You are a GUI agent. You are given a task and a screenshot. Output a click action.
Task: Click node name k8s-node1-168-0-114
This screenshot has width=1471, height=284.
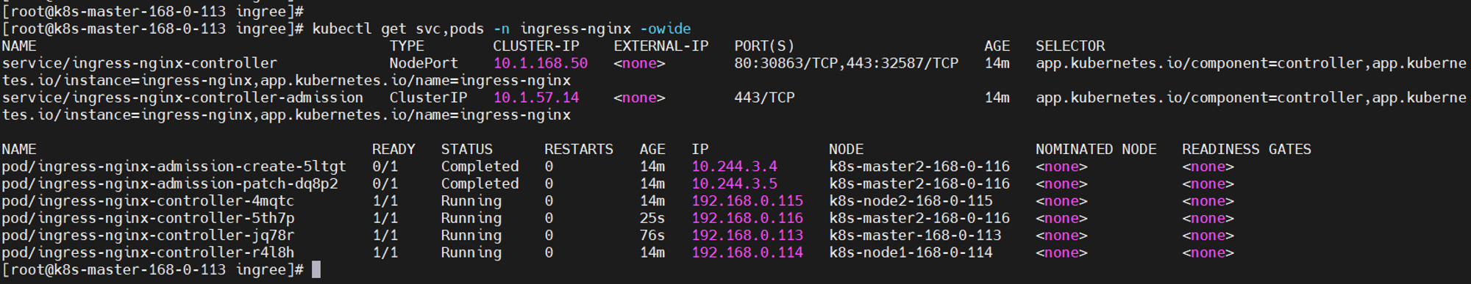[x=911, y=252]
